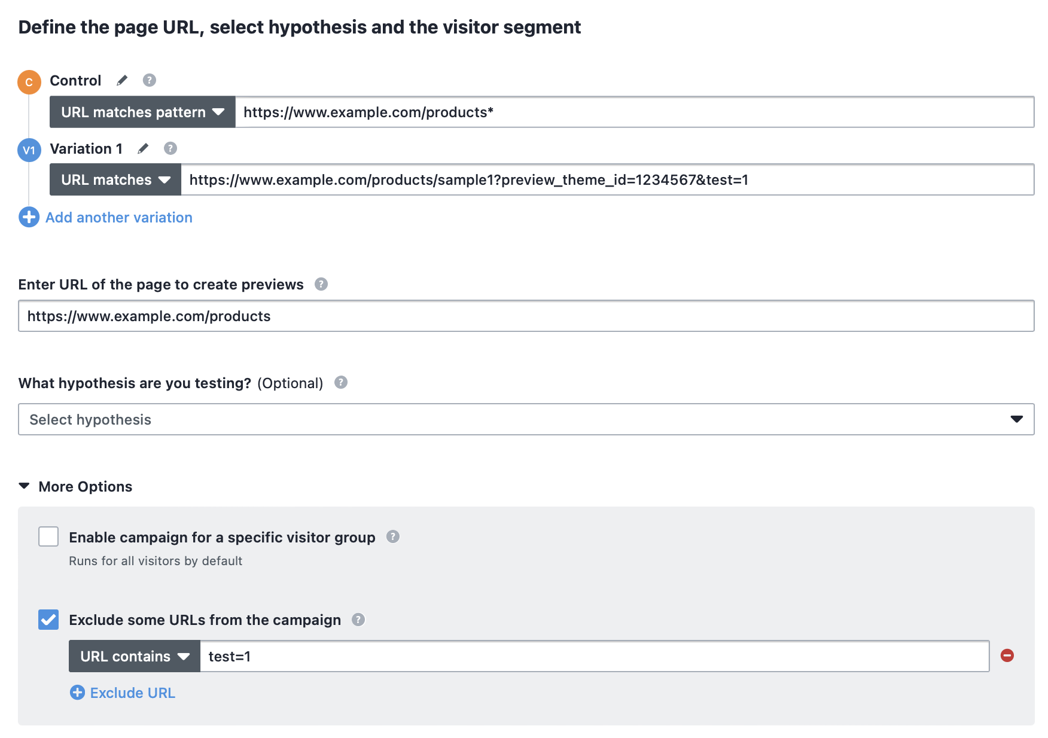The width and height of the screenshot is (1048, 738).
Task: Click help icon next to visitor group option
Action: [393, 536]
